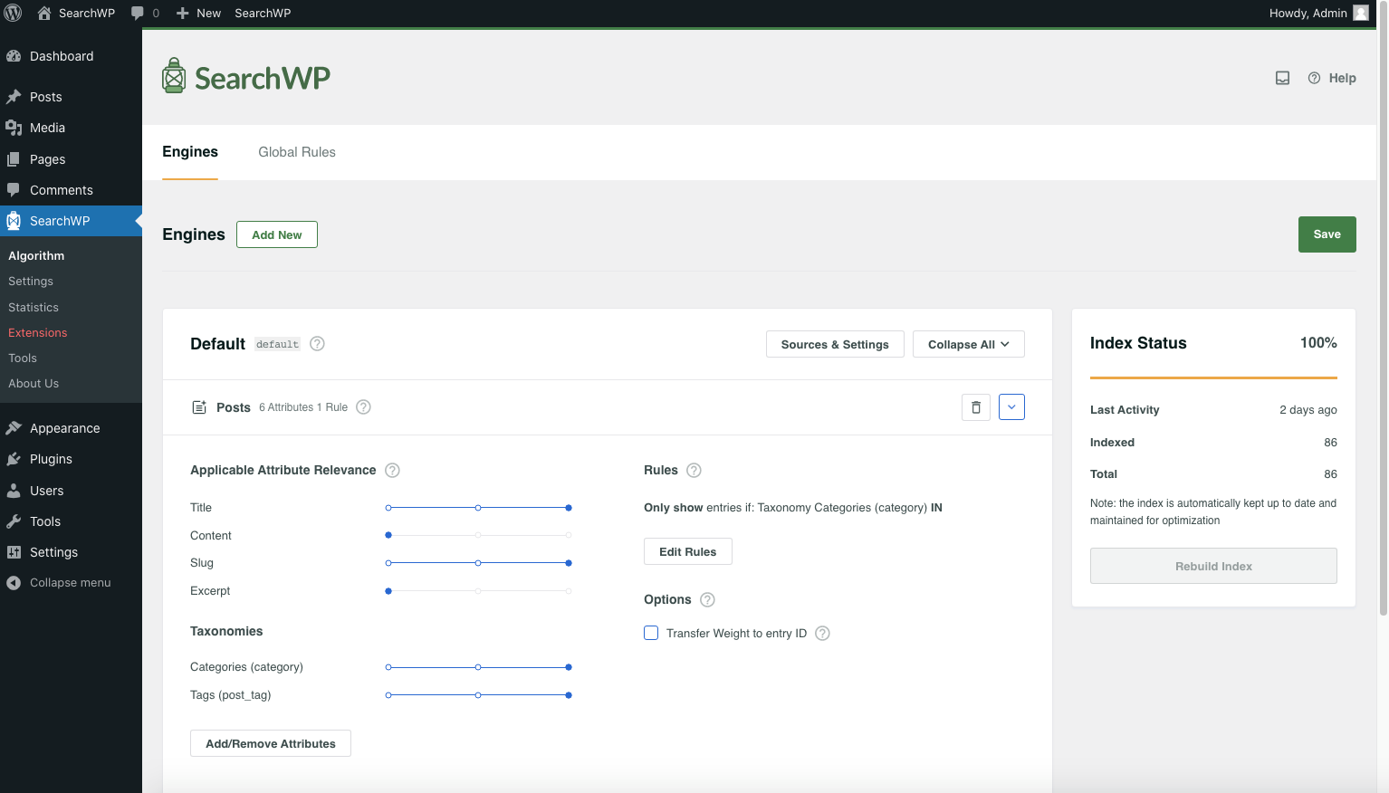Click the Save button
This screenshot has width=1389, height=793.
(x=1327, y=234)
